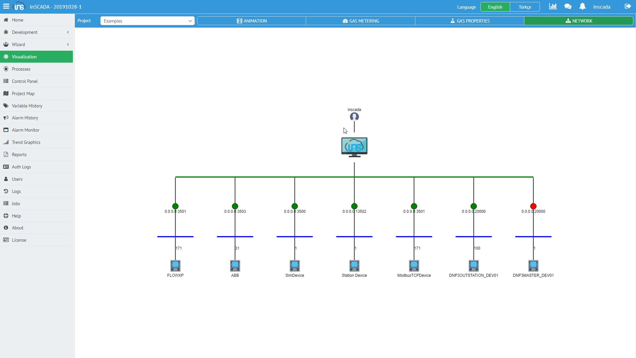Switch language to Türkçe
This screenshot has height=358, width=636.
point(525,7)
